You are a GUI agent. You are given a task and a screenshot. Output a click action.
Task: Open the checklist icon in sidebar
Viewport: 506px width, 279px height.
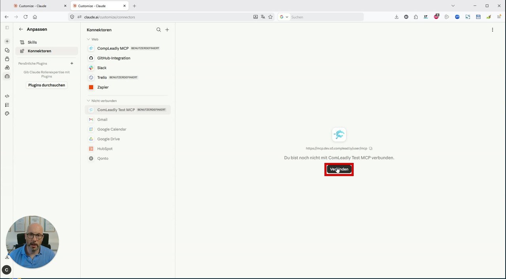7,105
